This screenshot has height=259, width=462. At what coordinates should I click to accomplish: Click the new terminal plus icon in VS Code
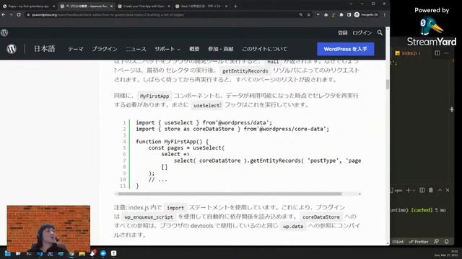(408, 190)
